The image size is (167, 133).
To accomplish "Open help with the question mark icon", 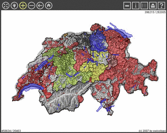I will coord(161,5).
